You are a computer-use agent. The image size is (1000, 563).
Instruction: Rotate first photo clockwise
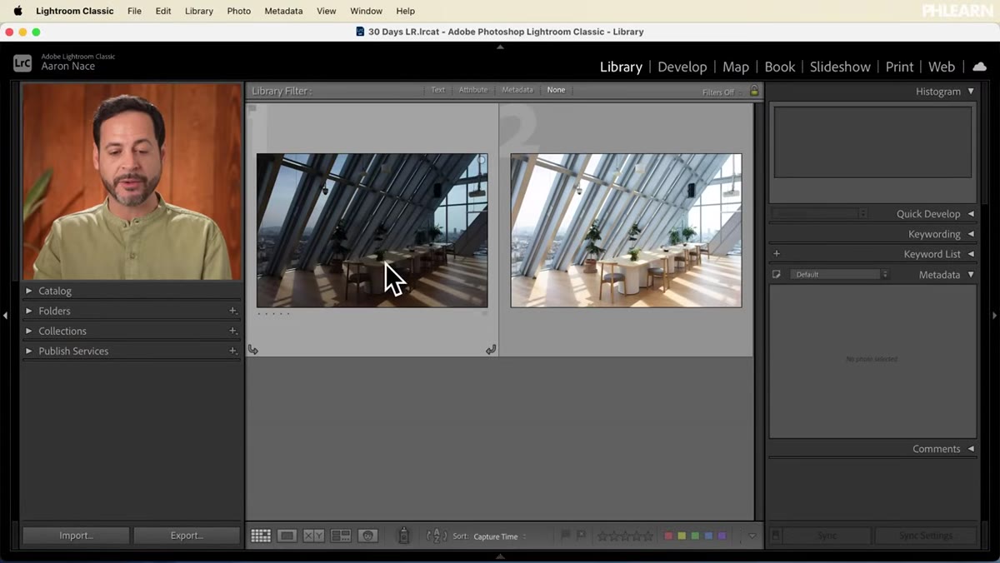point(491,350)
